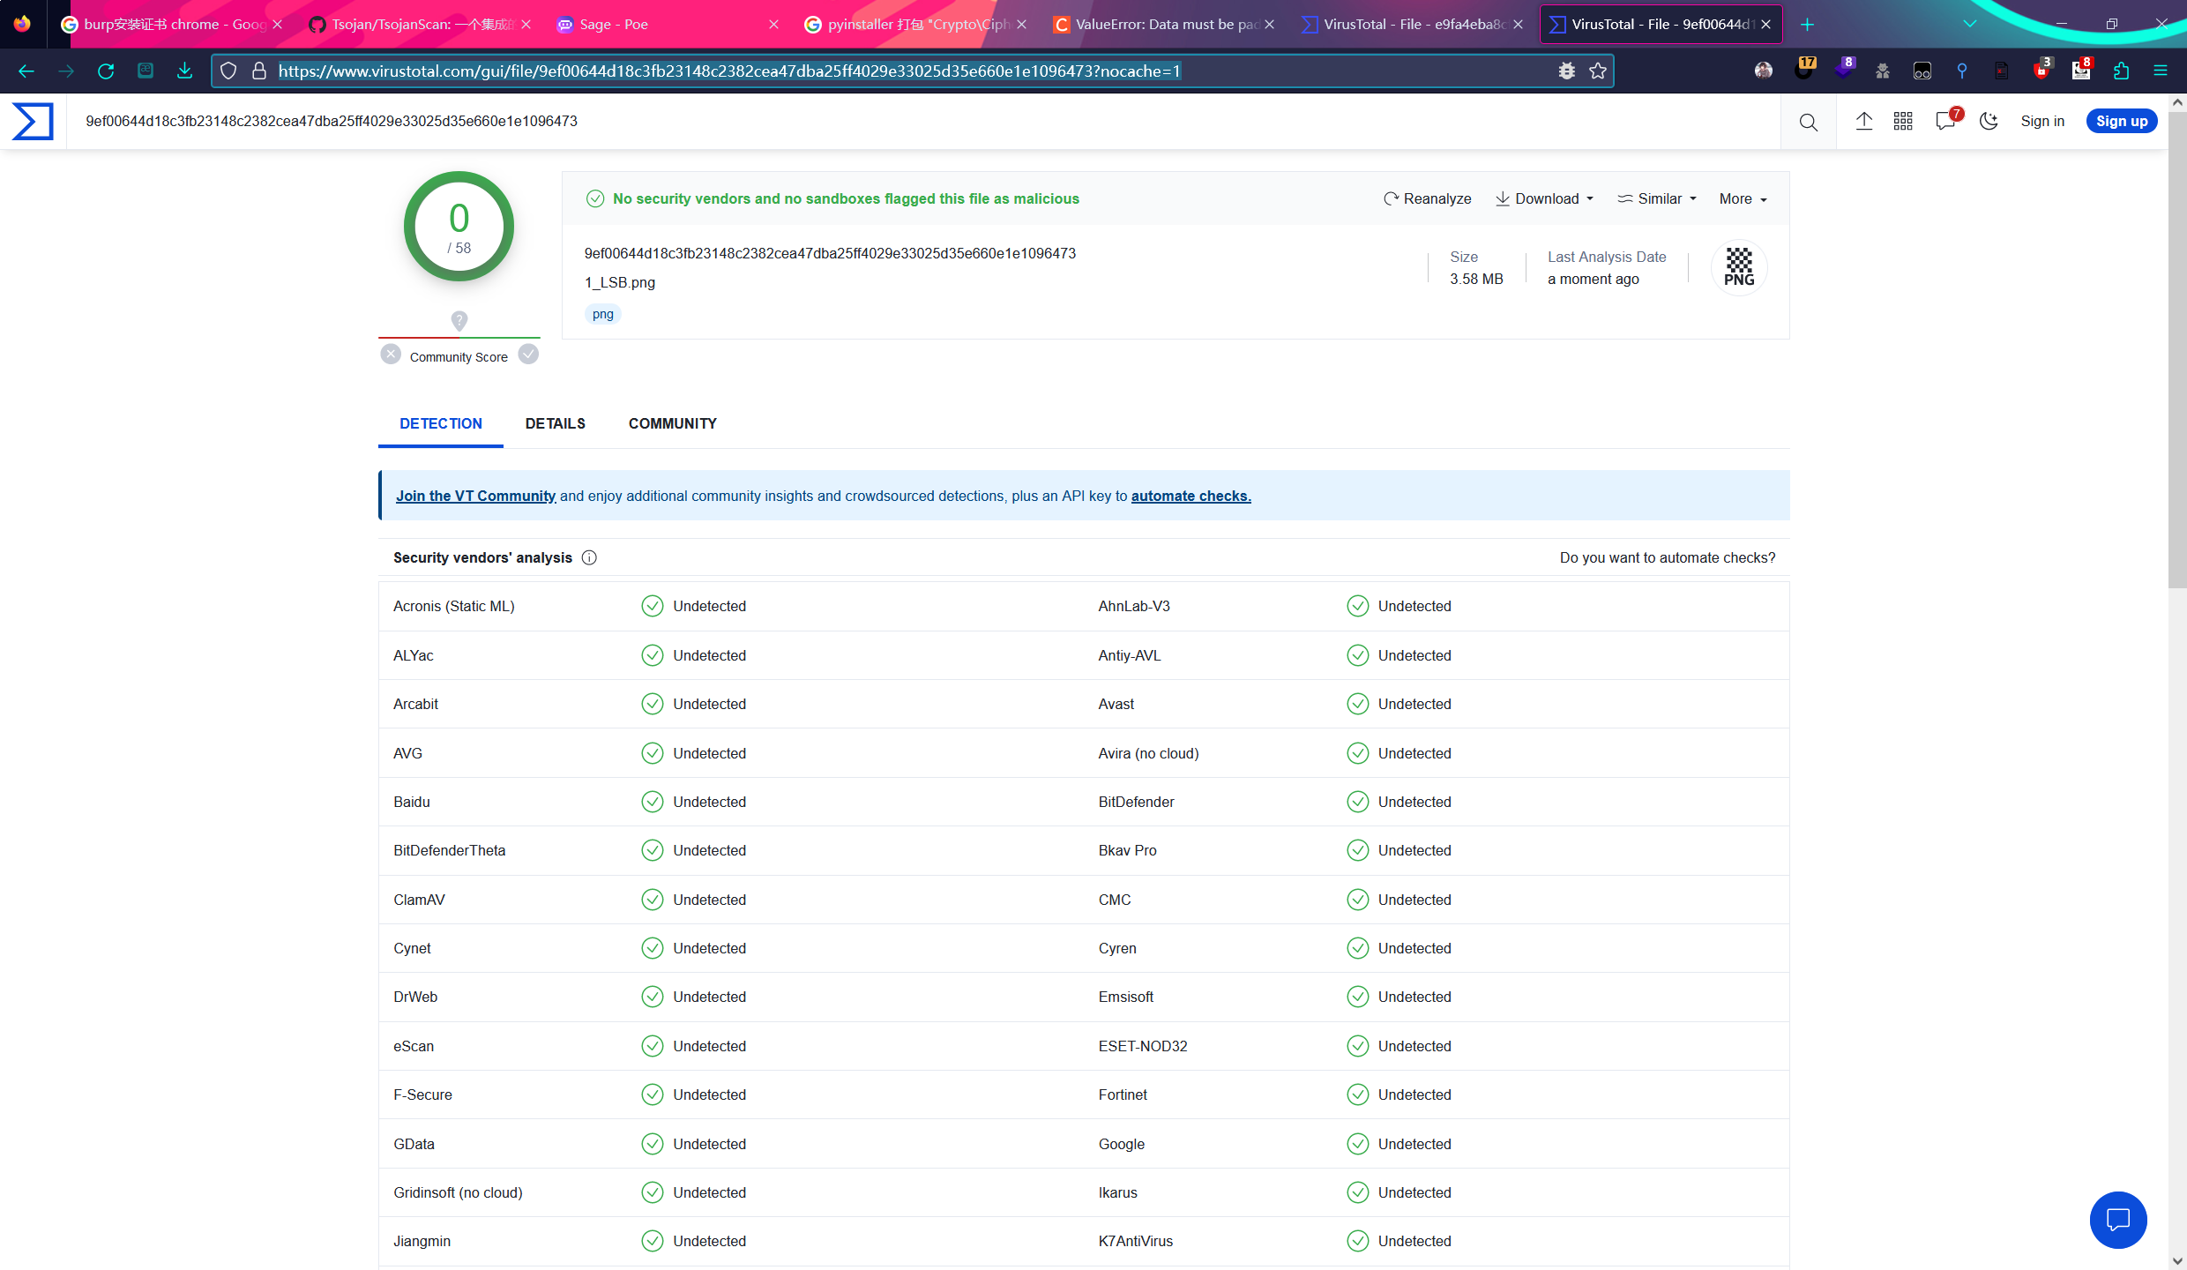Open Firefox downloads arrow icon
The width and height of the screenshot is (2187, 1270).
coord(184,71)
